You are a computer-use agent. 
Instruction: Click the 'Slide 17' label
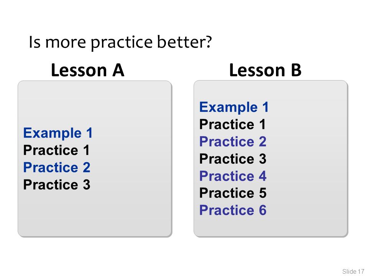pyautogui.click(x=353, y=271)
